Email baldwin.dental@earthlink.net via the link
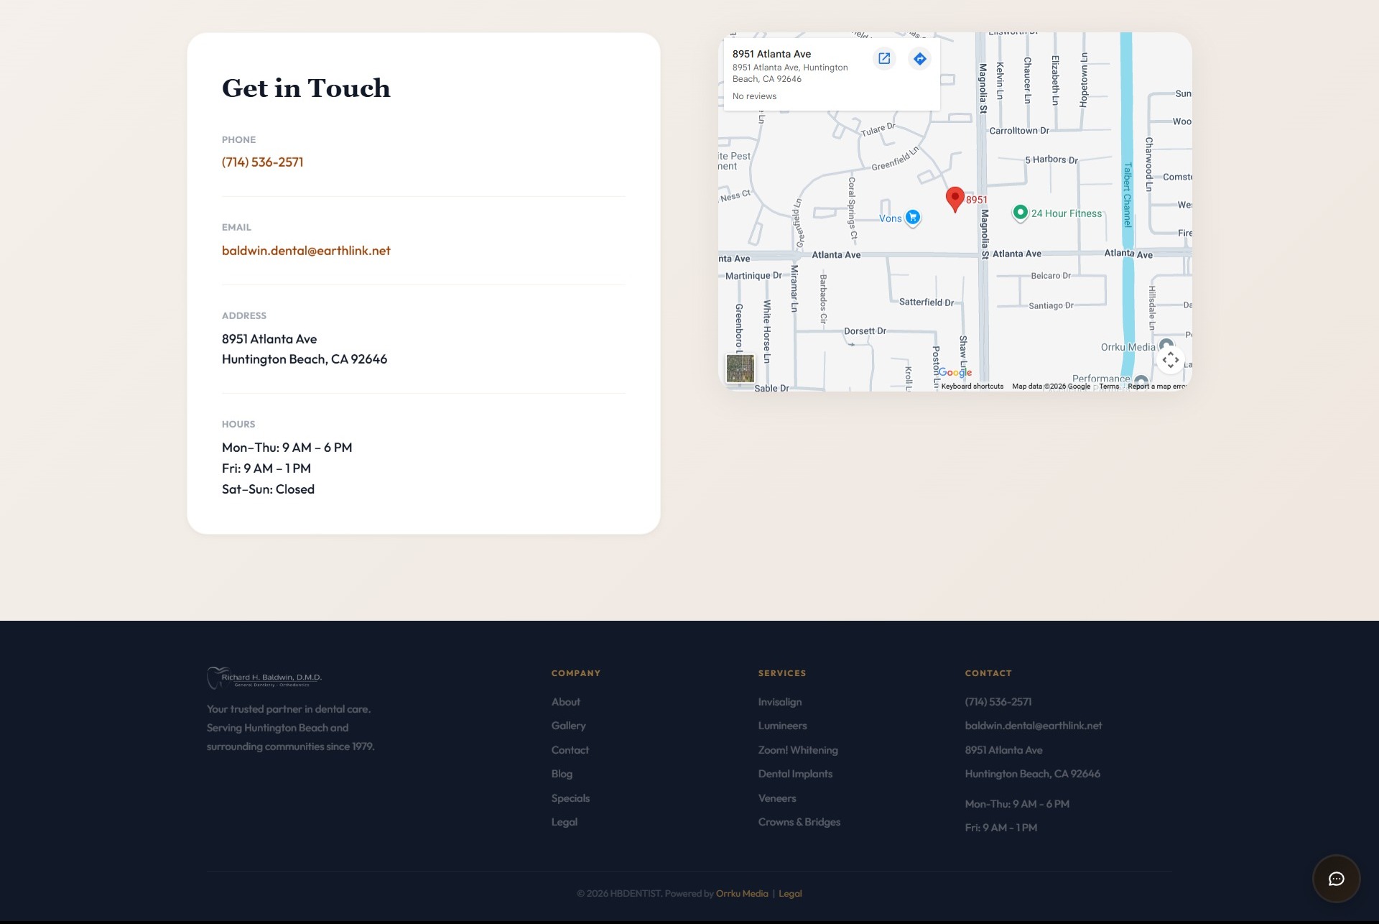Screen dimensions: 1379x924 [x=306, y=250]
